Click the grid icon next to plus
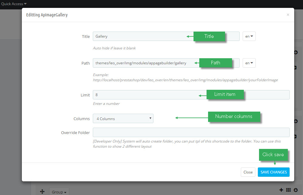This screenshot has width=303, height=195. [288, 190]
